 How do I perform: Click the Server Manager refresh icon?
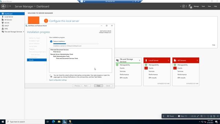coord(184,6)
